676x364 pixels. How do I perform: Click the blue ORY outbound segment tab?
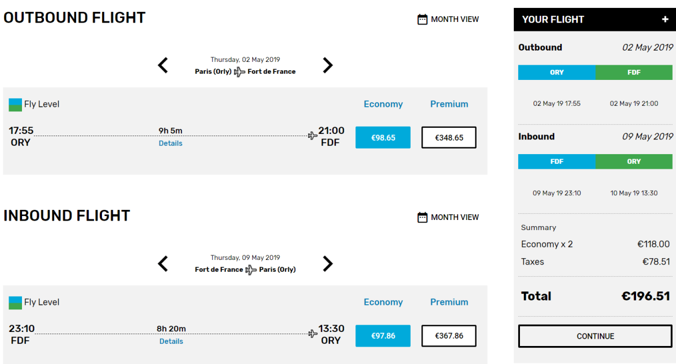tap(557, 73)
